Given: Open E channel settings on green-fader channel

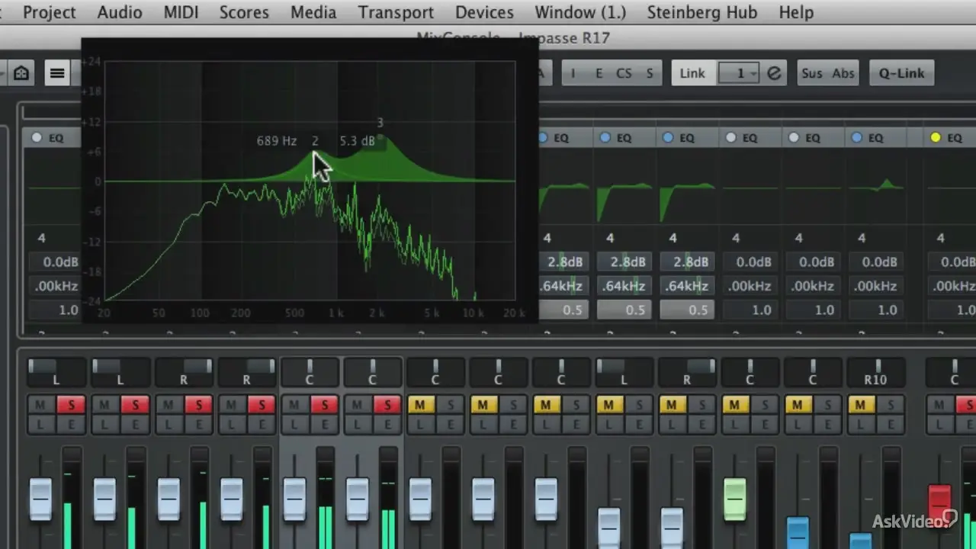Looking at the screenshot, I should point(765,424).
